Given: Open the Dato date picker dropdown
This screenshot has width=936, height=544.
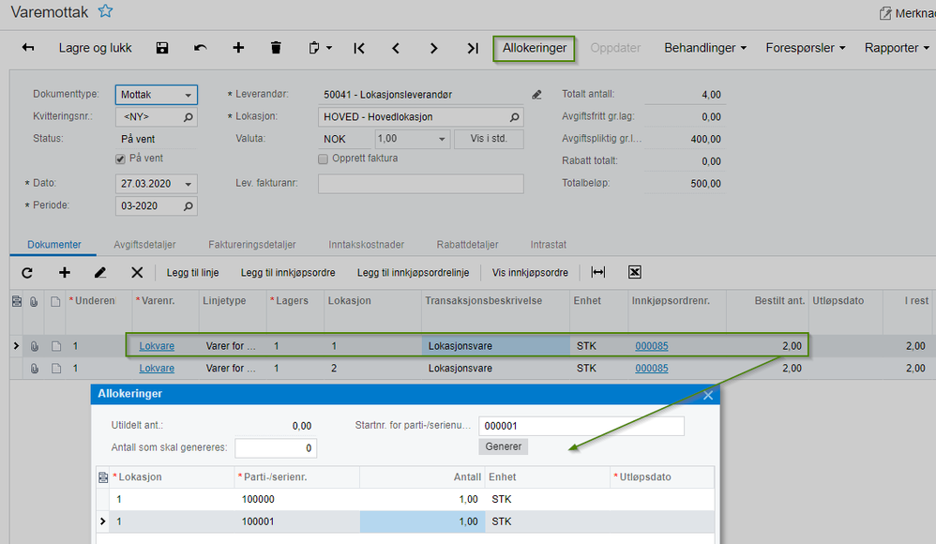Looking at the screenshot, I should tap(189, 184).
